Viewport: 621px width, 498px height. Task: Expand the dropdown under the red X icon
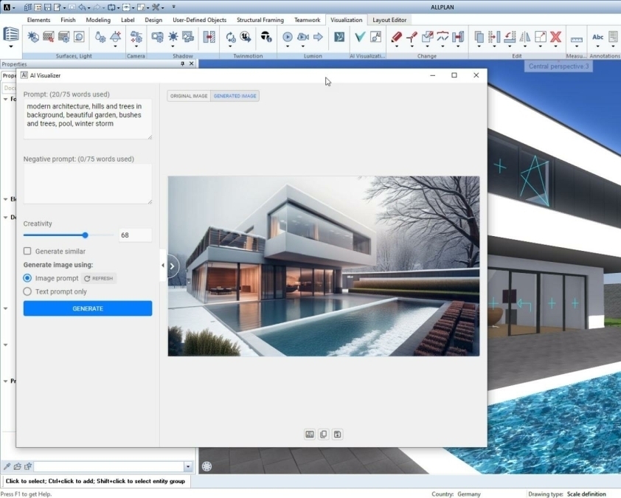click(555, 46)
